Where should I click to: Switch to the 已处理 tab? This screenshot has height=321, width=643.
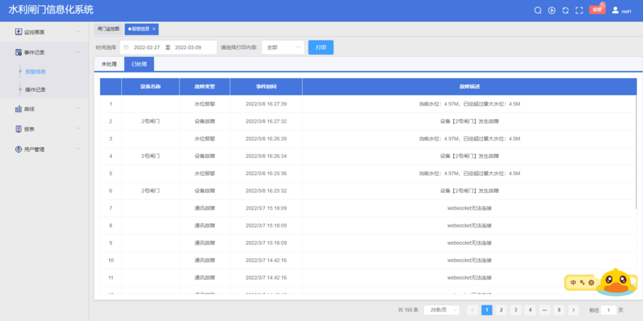coord(139,64)
